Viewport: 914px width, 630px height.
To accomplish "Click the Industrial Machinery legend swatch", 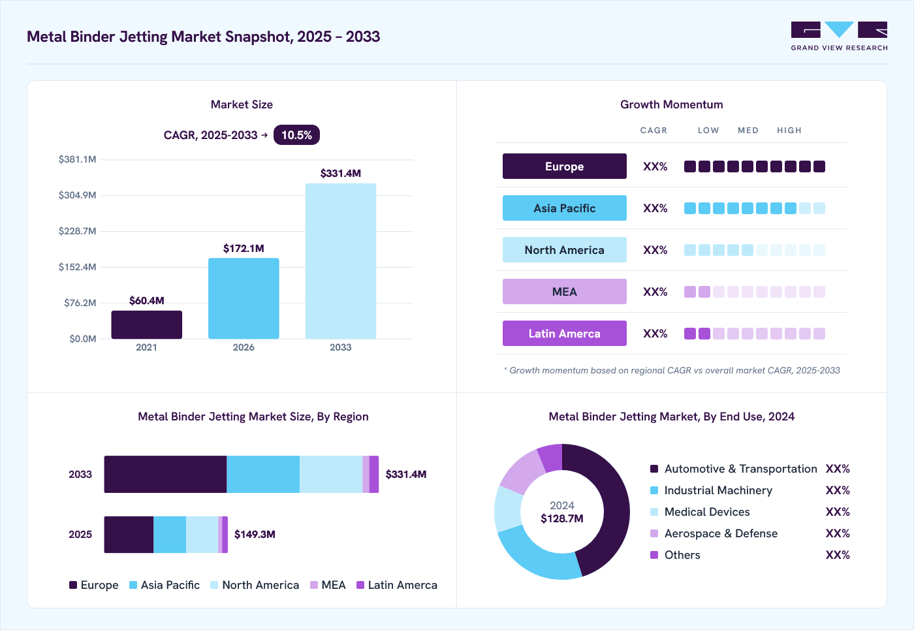I will pyautogui.click(x=654, y=490).
